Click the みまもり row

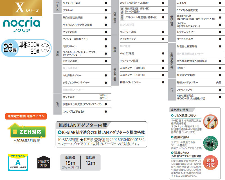click(x=201, y=3)
